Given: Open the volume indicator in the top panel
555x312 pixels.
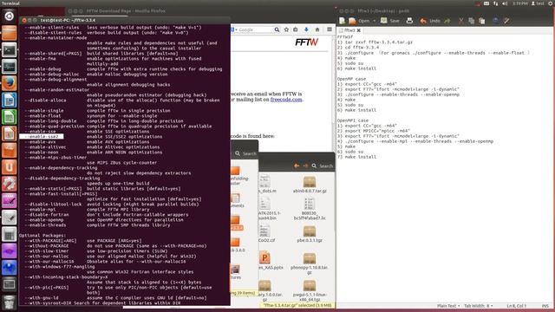Looking at the screenshot, I should pyautogui.click(x=505, y=3).
